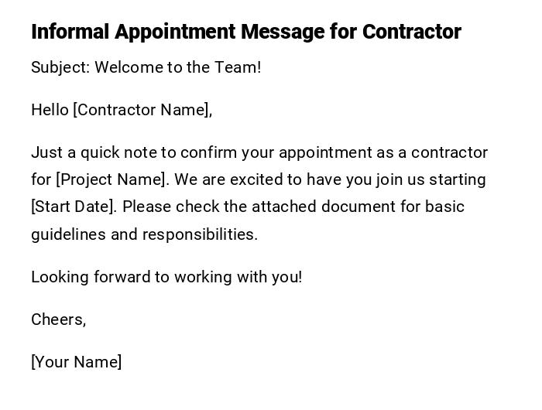Click the words "guidelines and responsibilities"

coord(143,234)
